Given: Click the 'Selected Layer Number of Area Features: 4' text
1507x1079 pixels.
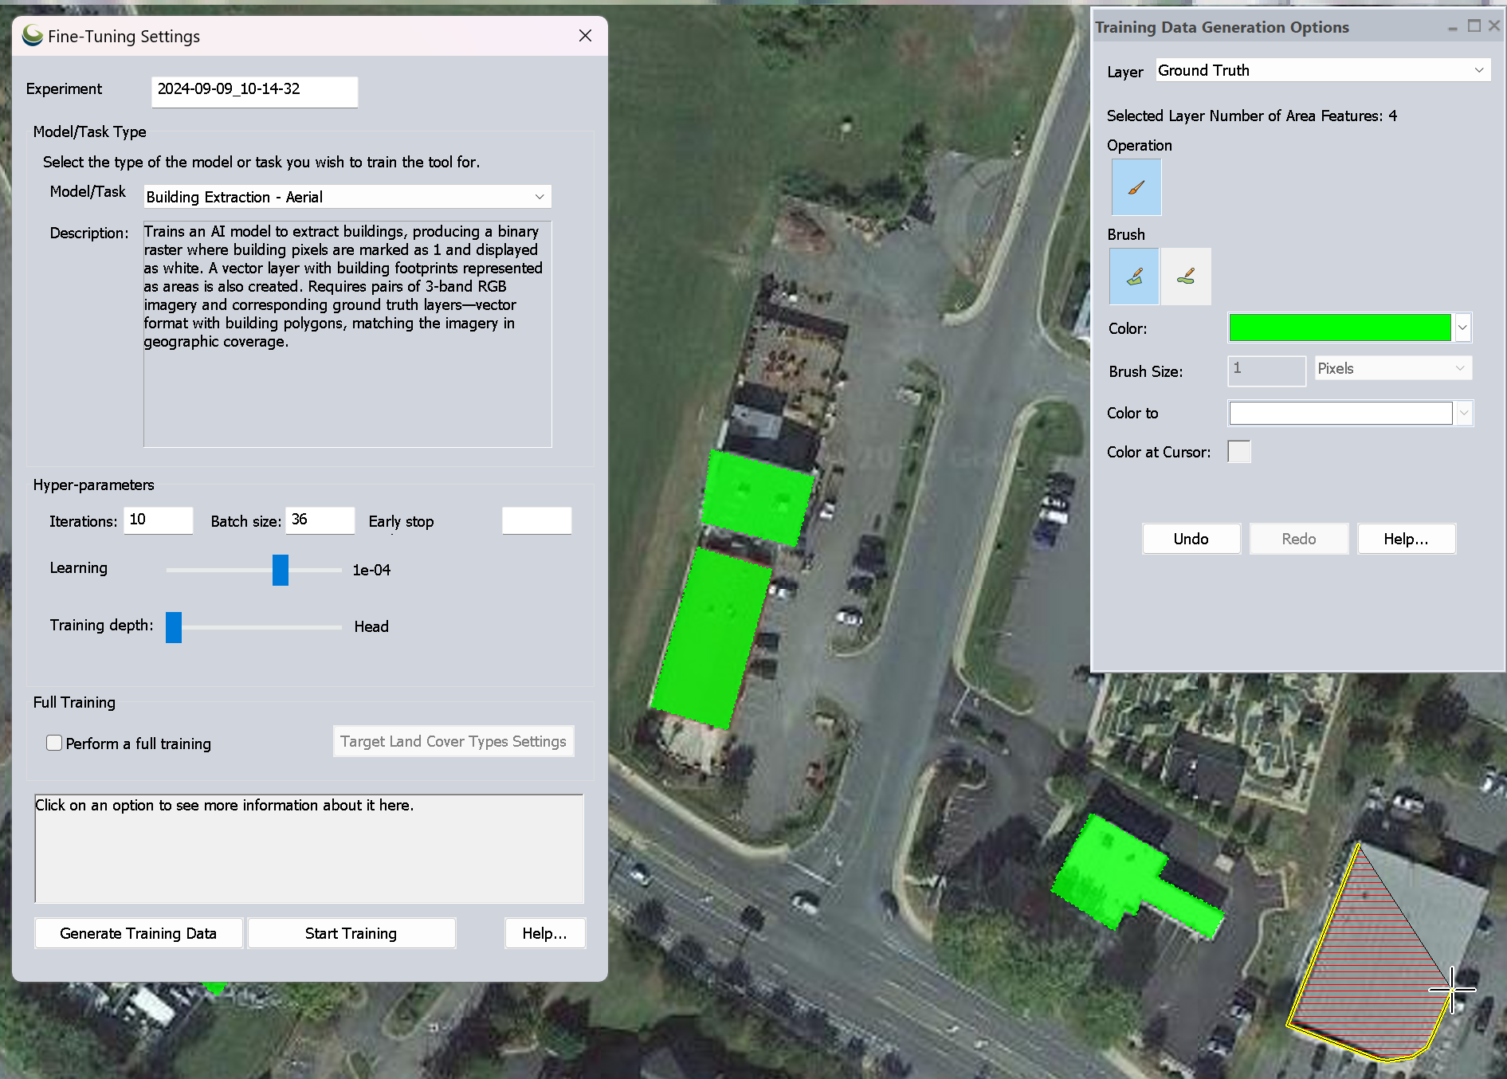Looking at the screenshot, I should [1252, 116].
